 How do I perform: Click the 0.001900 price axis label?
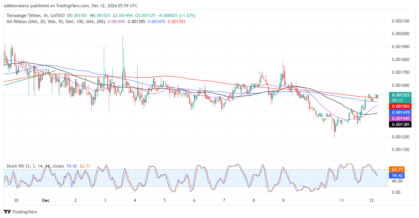coord(401,47)
